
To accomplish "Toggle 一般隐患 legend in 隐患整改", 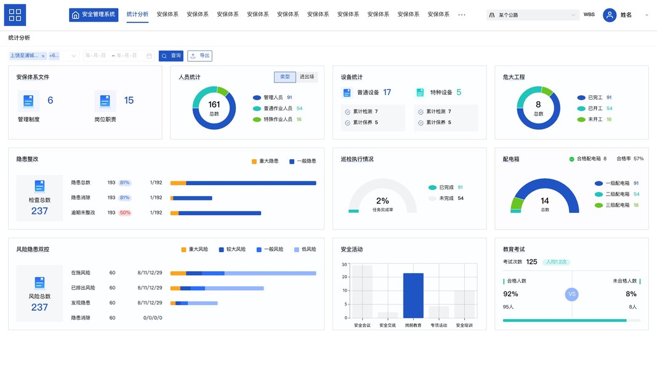I will tap(302, 161).
